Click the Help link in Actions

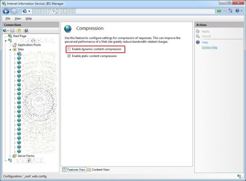coord(205,42)
